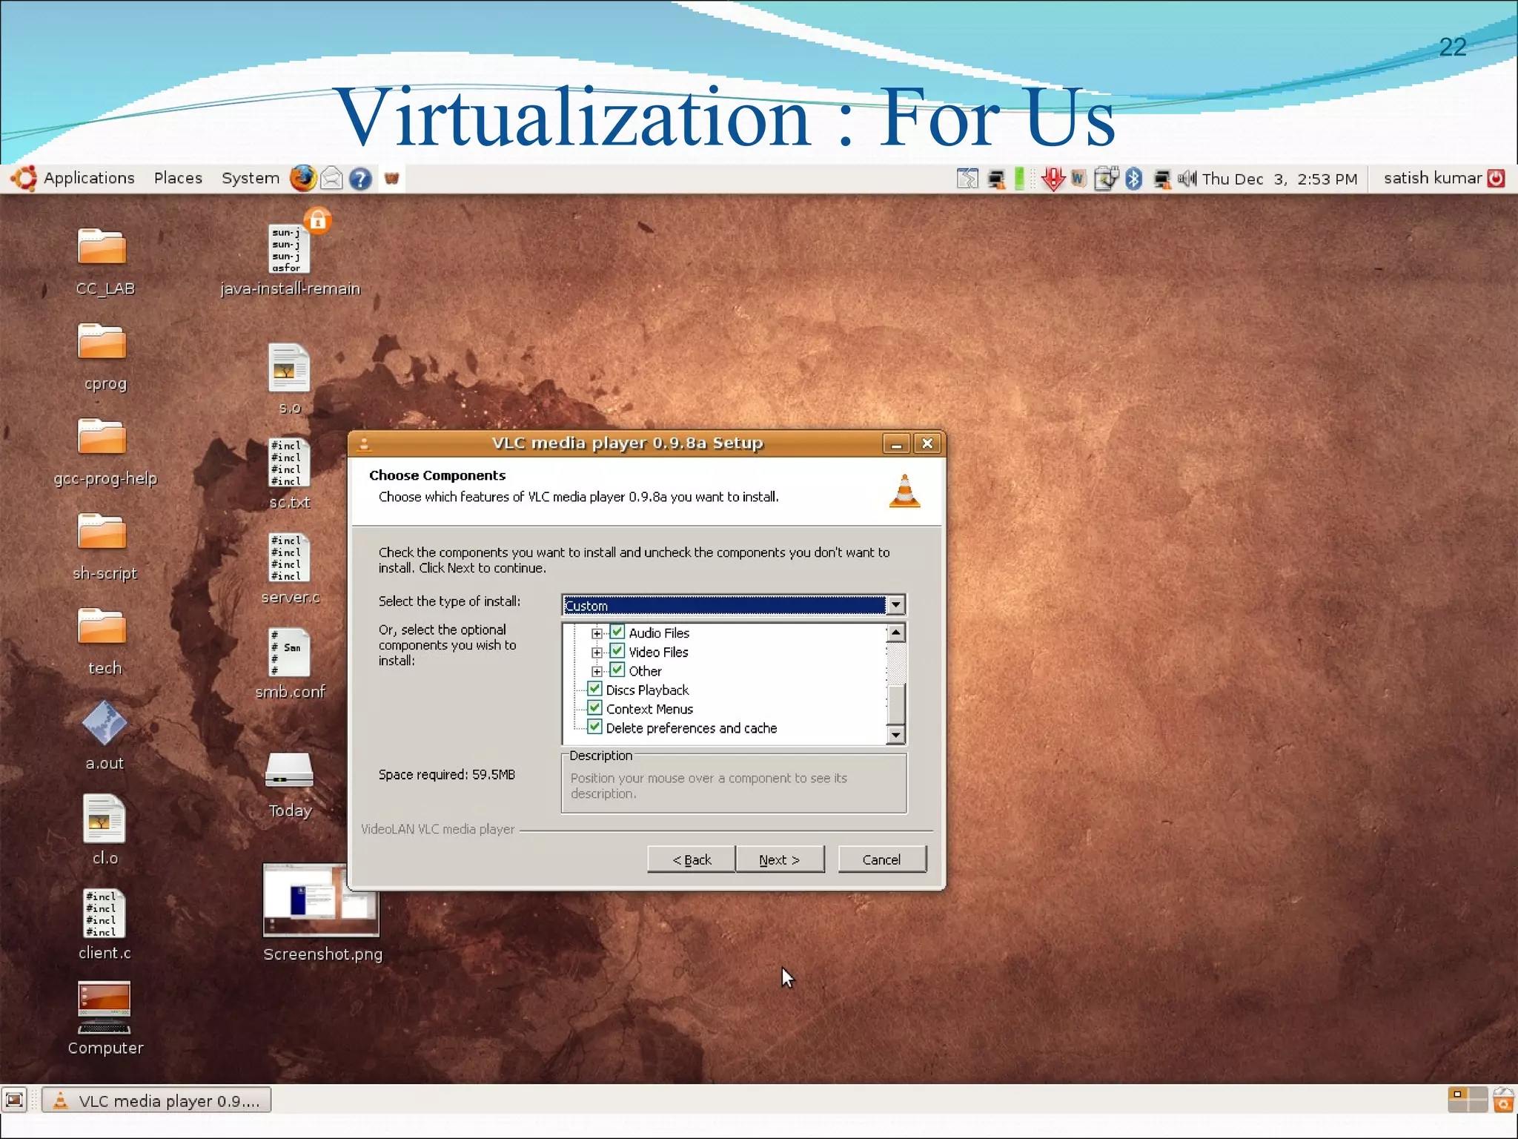
Task: Toggle the Audio Files checkbox
Action: coord(617,632)
